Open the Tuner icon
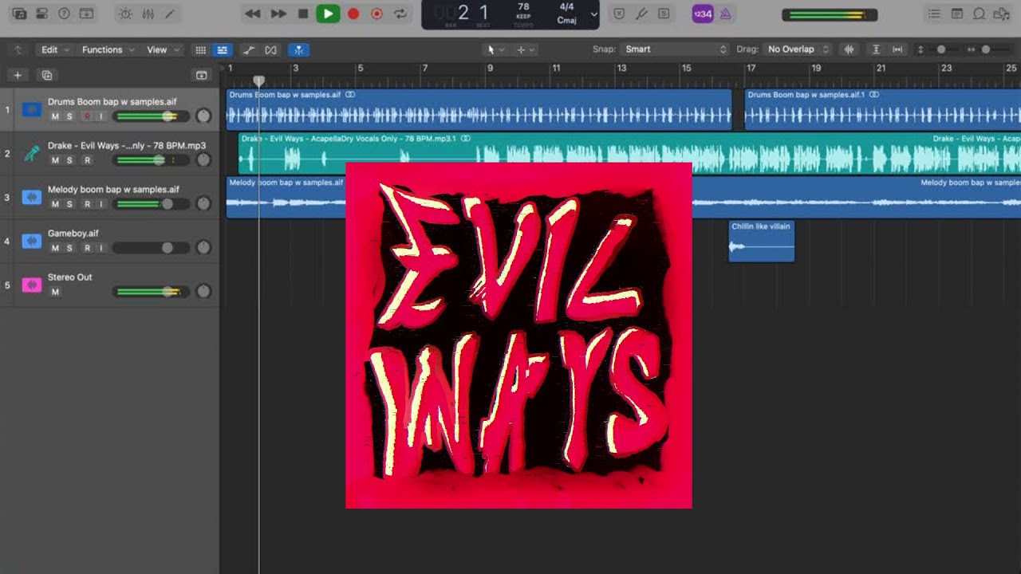Screen dimensions: 1021x574 pyautogui.click(x=641, y=14)
